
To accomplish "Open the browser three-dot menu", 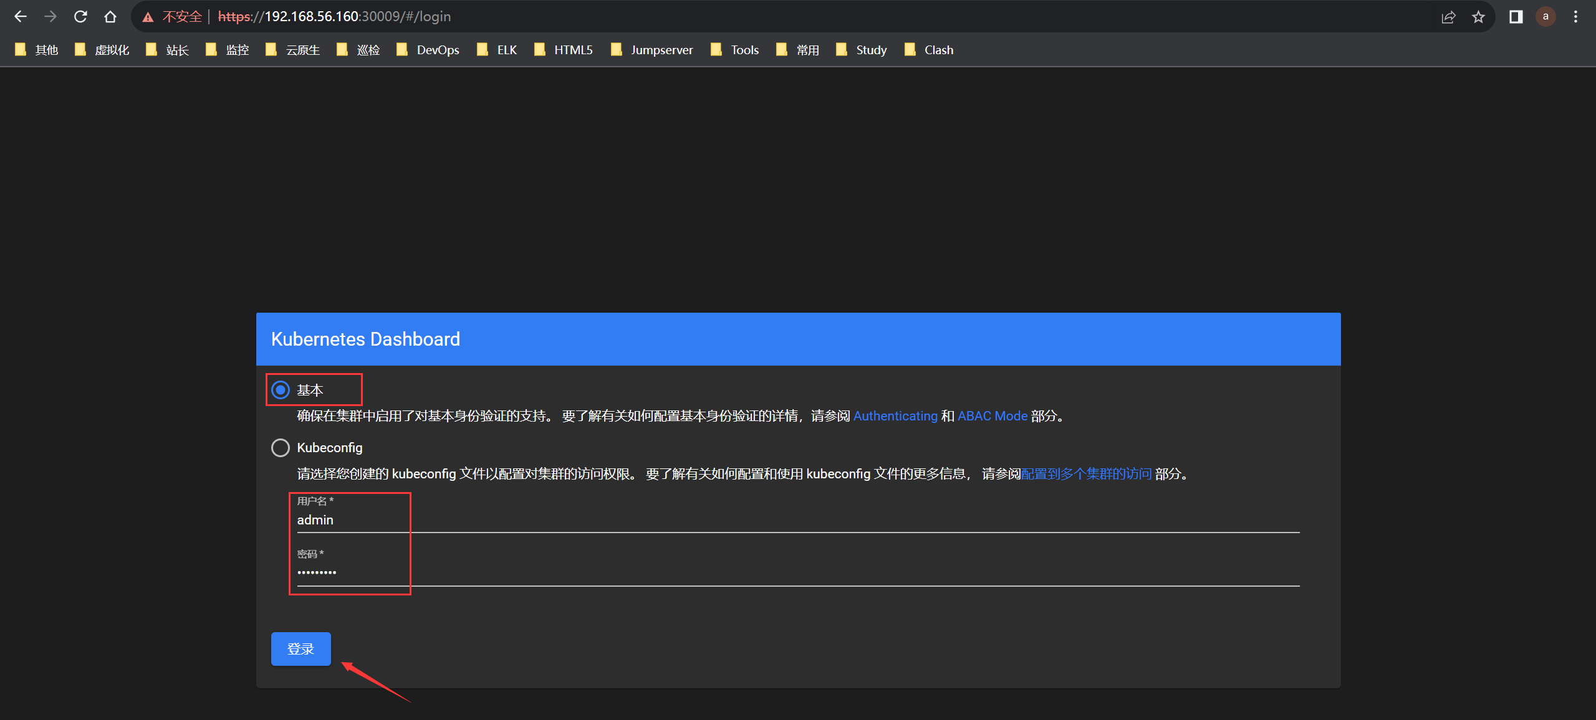I will (x=1575, y=17).
